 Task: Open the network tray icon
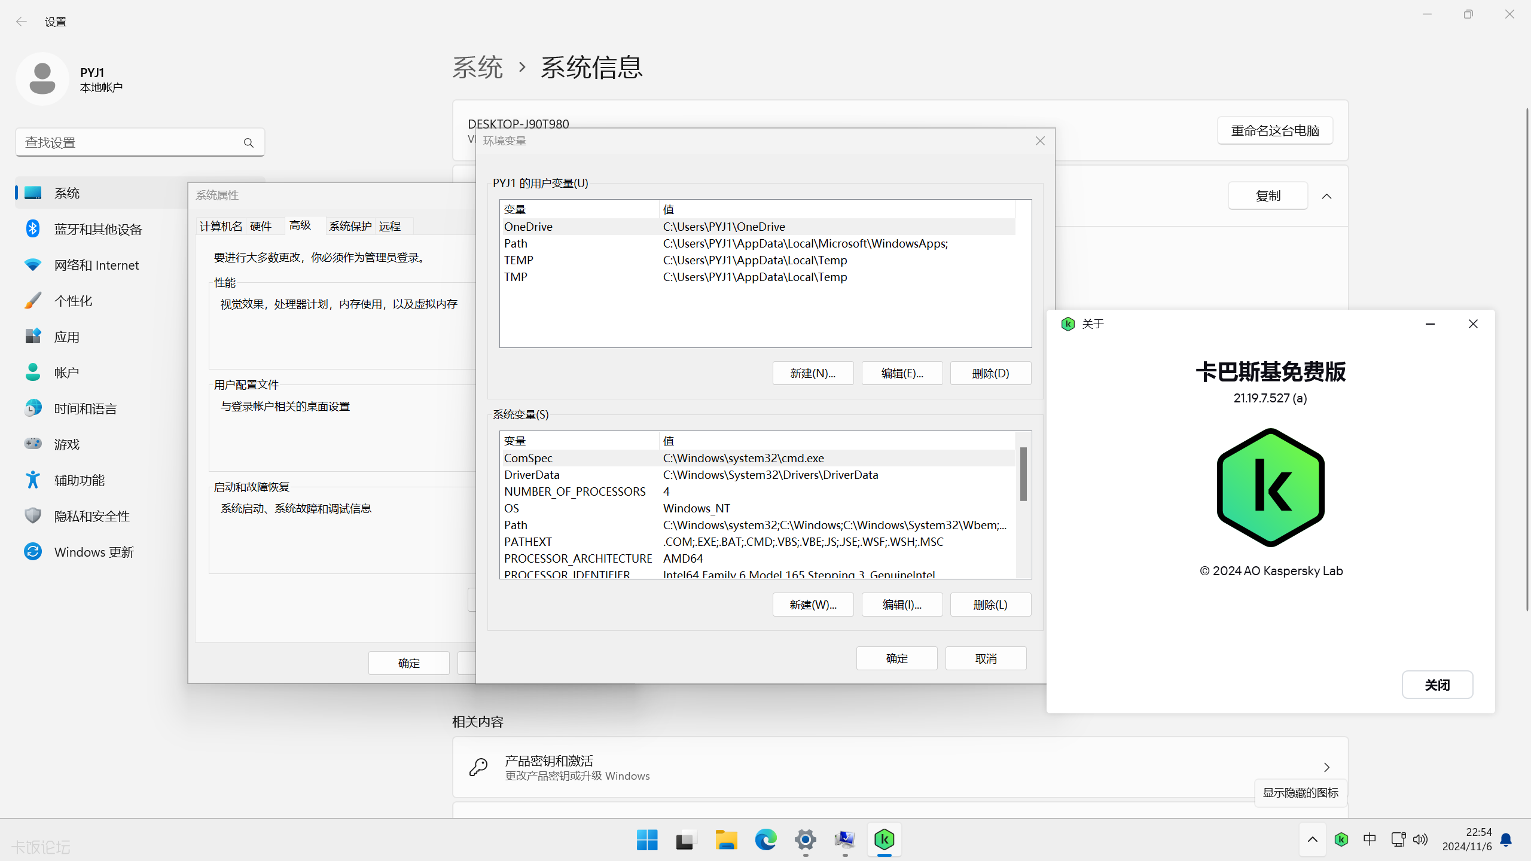click(x=1398, y=839)
